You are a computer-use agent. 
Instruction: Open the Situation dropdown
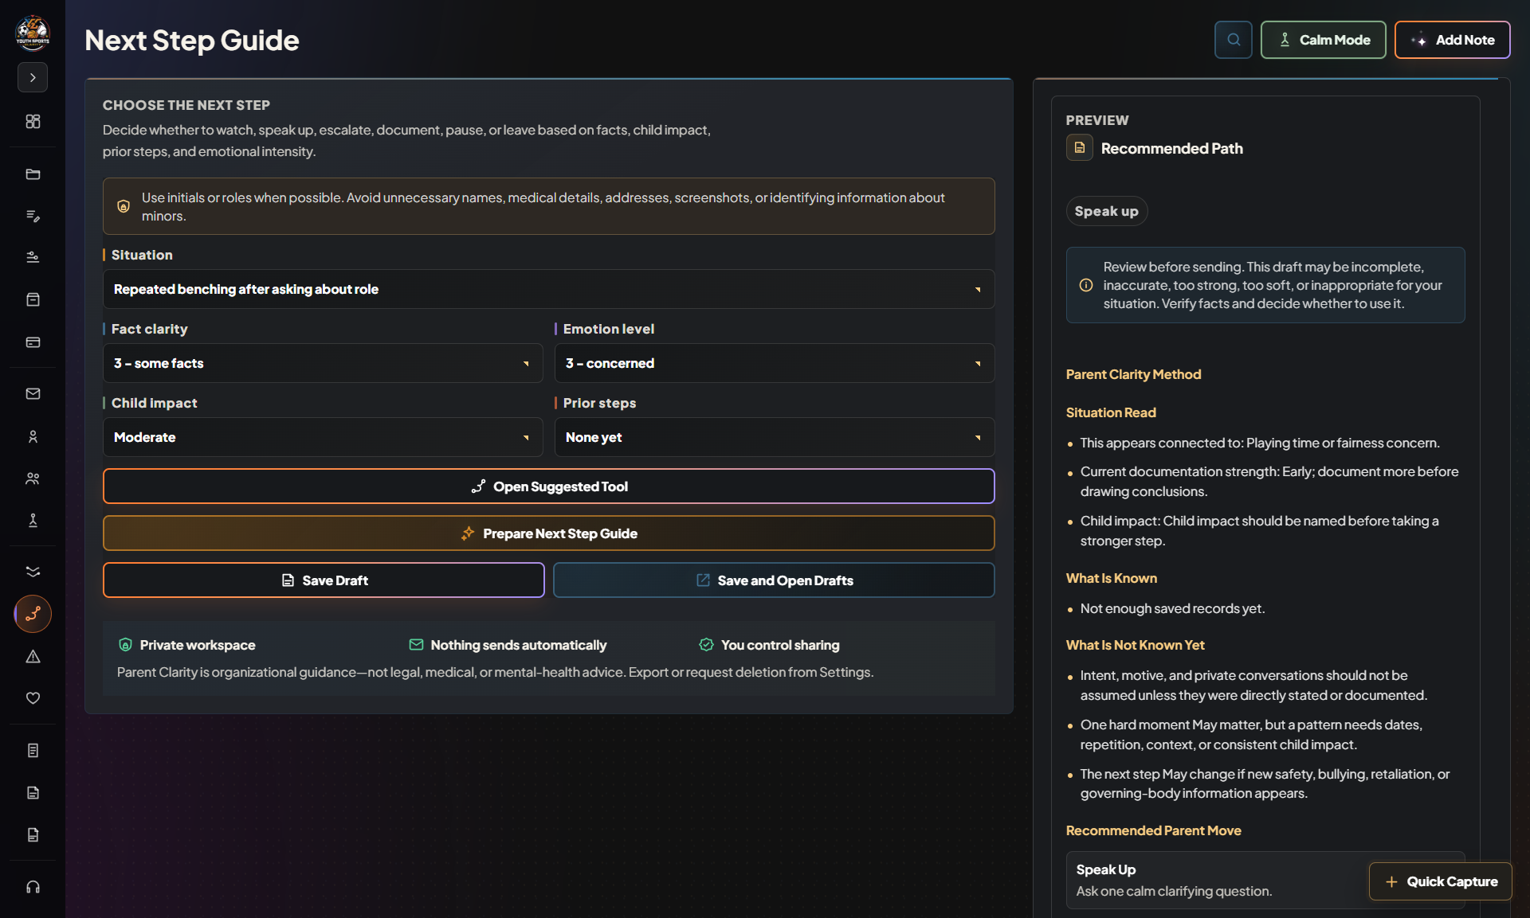(x=548, y=289)
